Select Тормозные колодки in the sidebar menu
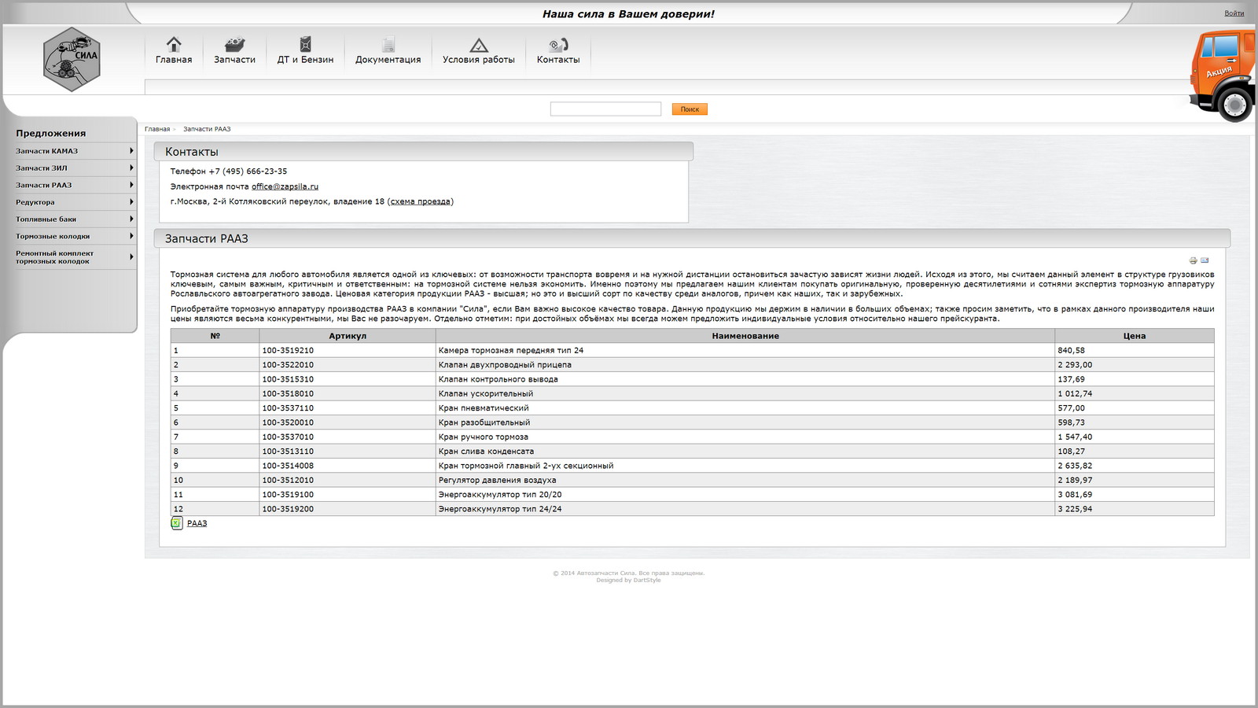1258x708 pixels. click(53, 236)
